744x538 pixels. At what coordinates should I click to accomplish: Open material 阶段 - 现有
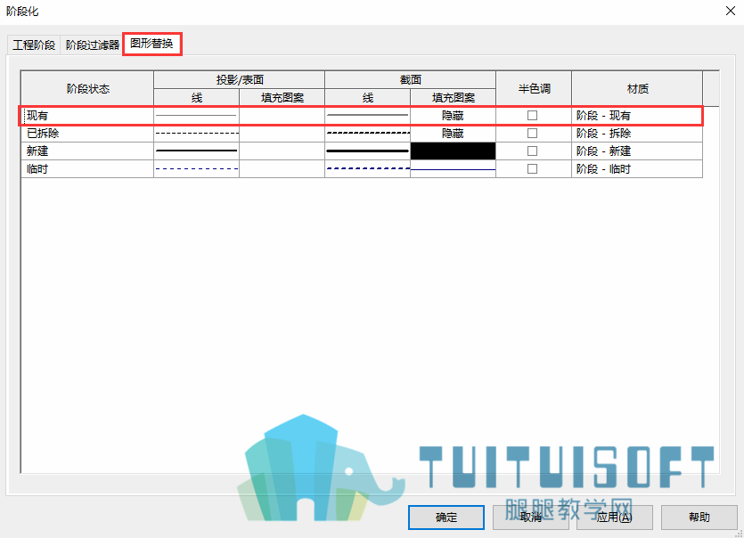(x=637, y=115)
